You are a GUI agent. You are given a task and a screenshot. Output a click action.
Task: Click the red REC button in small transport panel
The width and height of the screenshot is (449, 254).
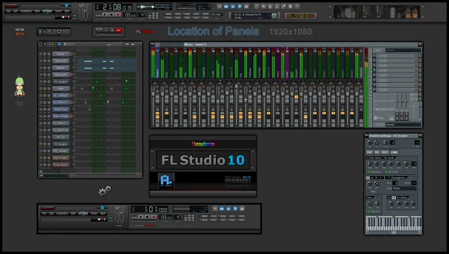point(119,30)
